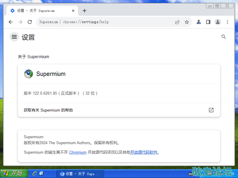Open the 开放源代码软件 link

point(144,152)
